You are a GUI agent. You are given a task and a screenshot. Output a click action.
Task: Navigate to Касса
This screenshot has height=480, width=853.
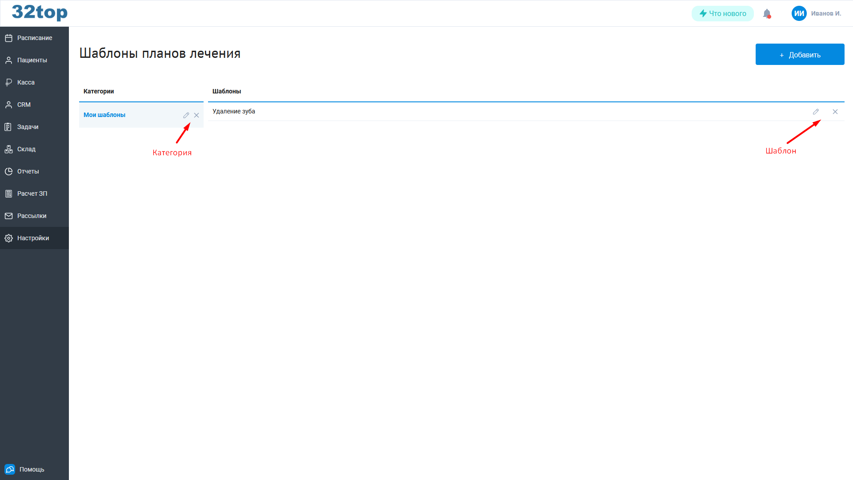point(26,82)
